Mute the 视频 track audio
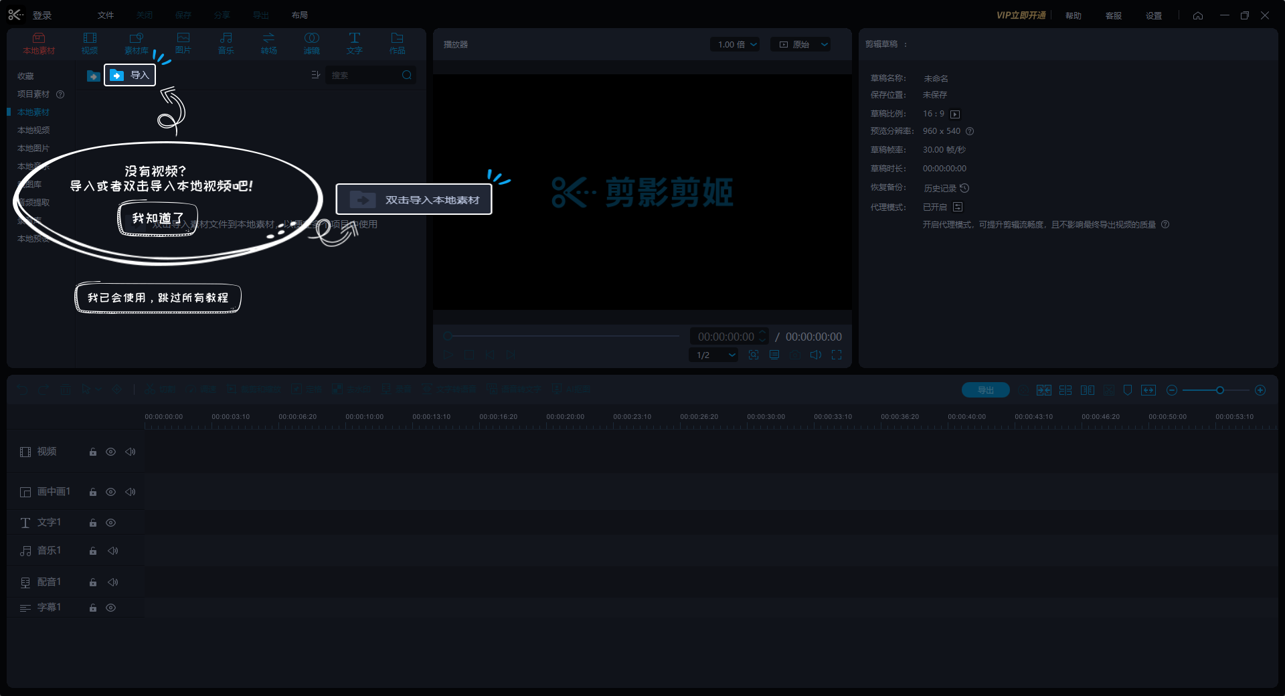This screenshot has height=696, width=1285. point(131,452)
